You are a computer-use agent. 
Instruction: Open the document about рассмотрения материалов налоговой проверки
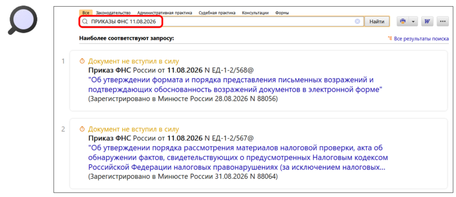pos(238,158)
